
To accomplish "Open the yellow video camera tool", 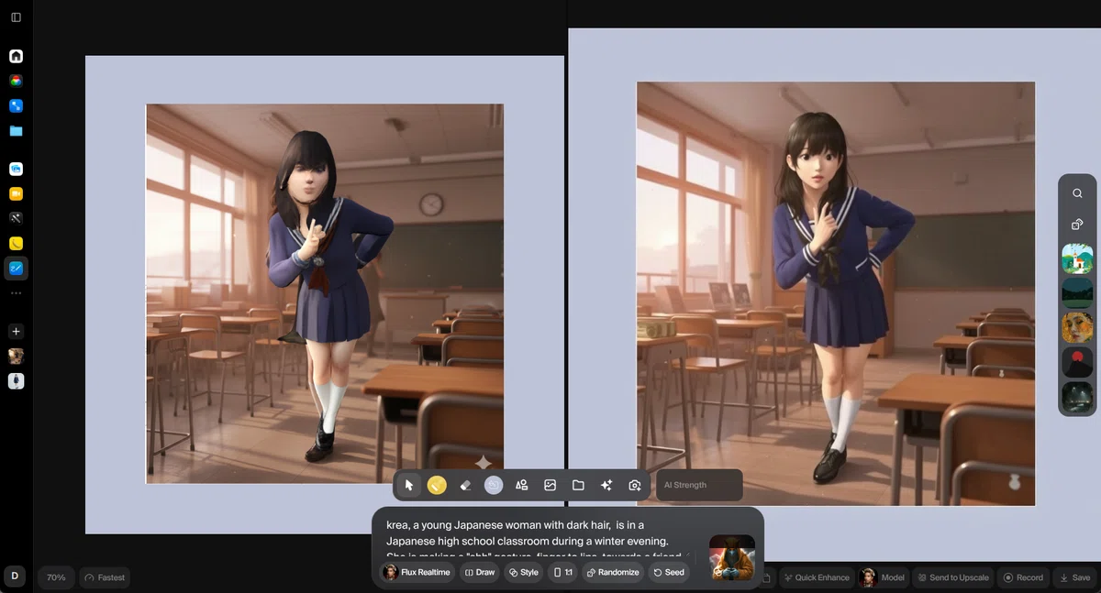I will click(x=16, y=193).
